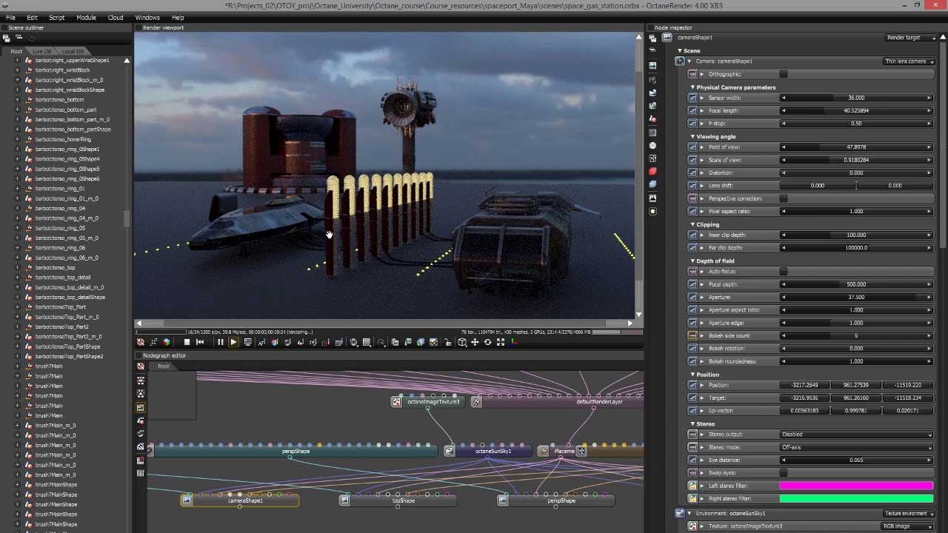The width and height of the screenshot is (948, 533).
Task: Open the Stereo output dropdown
Action: 856,435
